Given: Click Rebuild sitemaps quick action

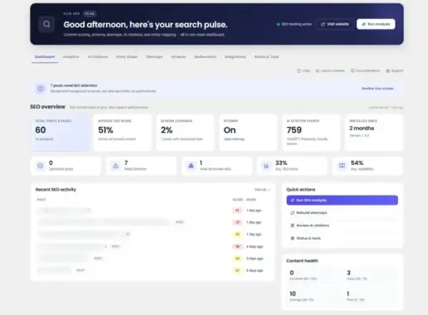Looking at the screenshot, I should click(343, 213).
